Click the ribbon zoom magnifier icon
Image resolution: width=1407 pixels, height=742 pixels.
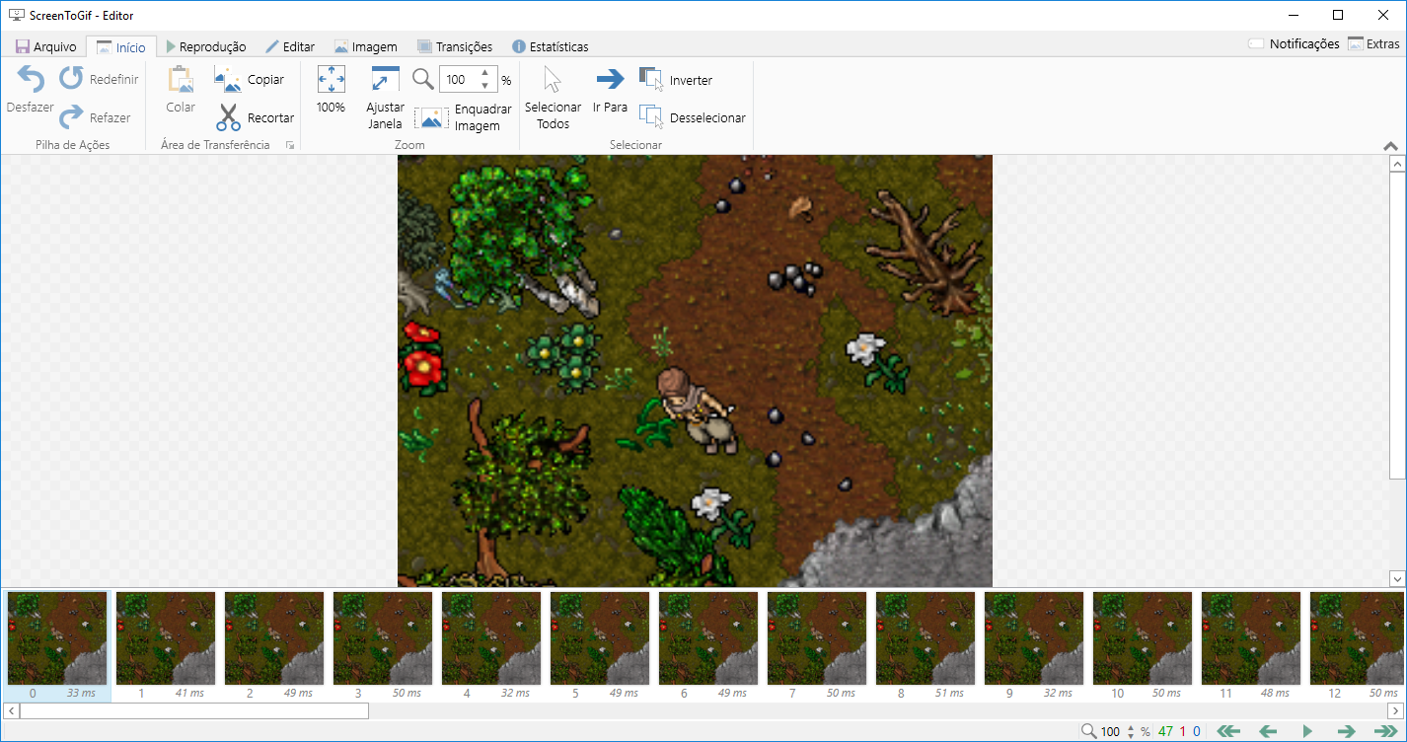pyautogui.click(x=423, y=80)
